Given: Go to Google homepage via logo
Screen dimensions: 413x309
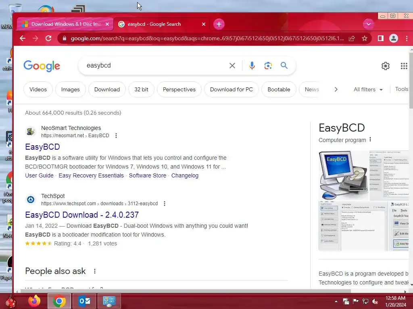Looking at the screenshot, I should [42, 66].
